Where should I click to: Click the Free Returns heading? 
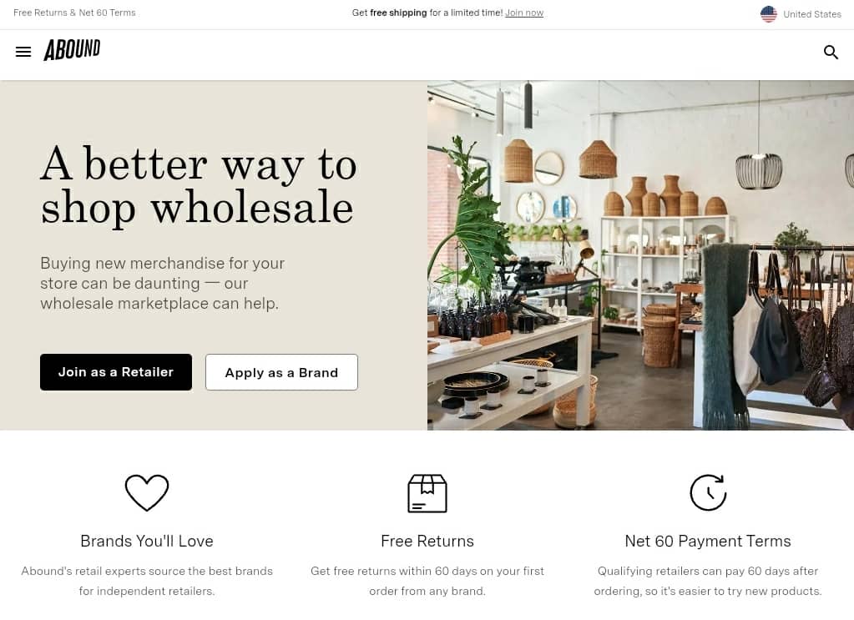tap(427, 541)
